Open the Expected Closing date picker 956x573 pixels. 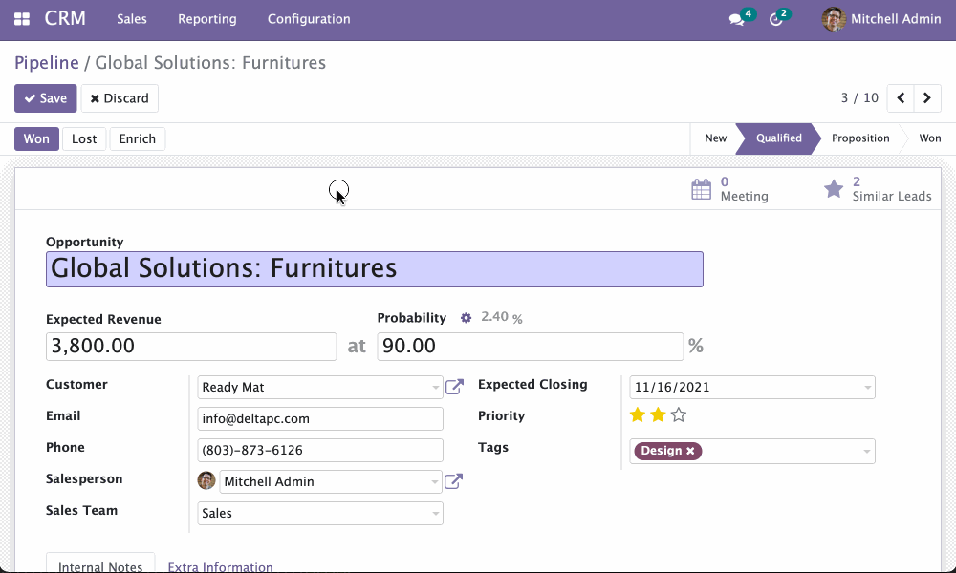click(x=751, y=387)
